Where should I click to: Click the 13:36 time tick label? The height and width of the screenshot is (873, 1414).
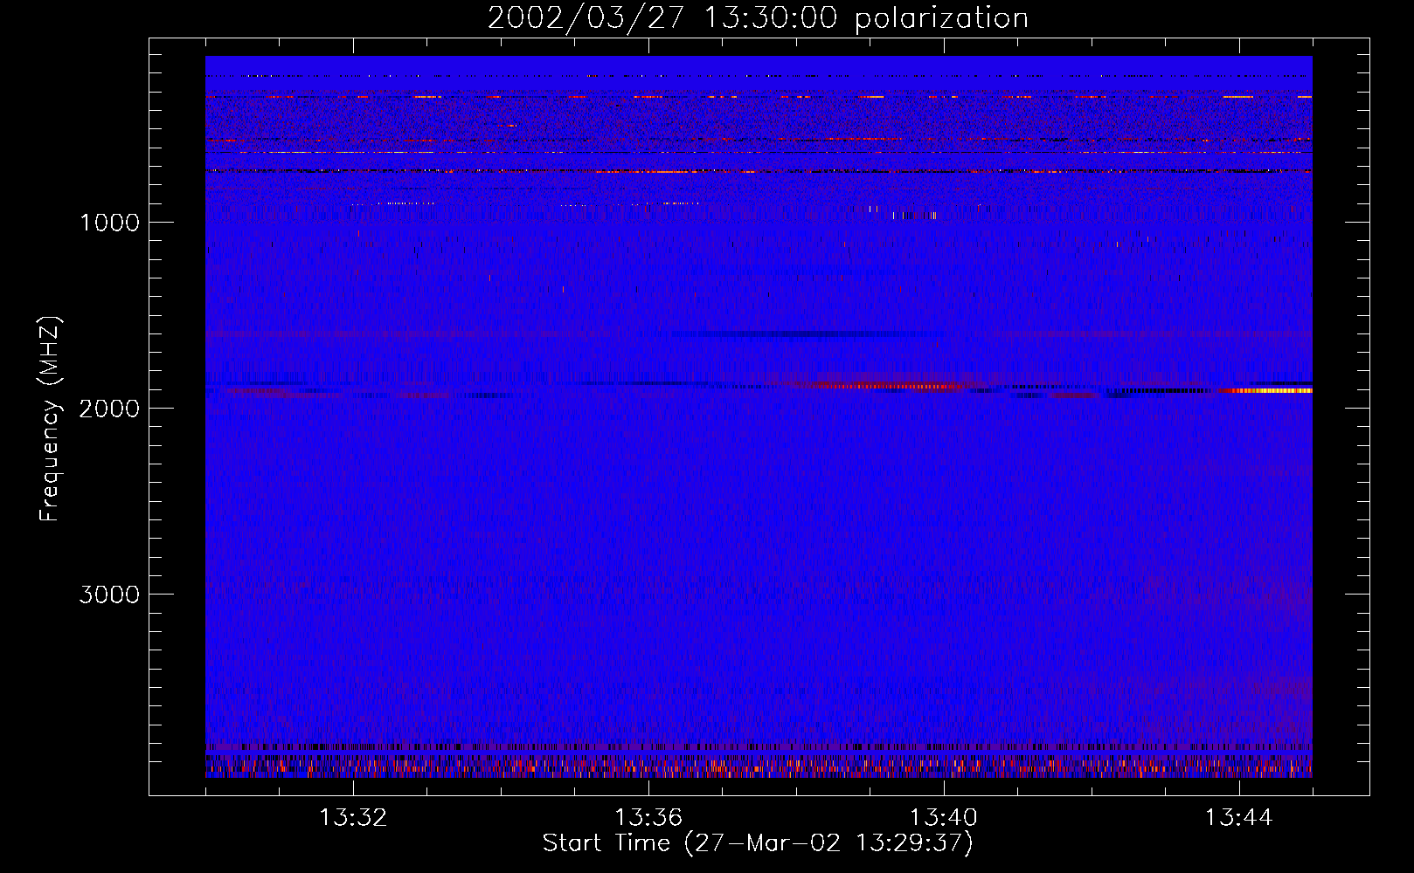[x=648, y=818]
